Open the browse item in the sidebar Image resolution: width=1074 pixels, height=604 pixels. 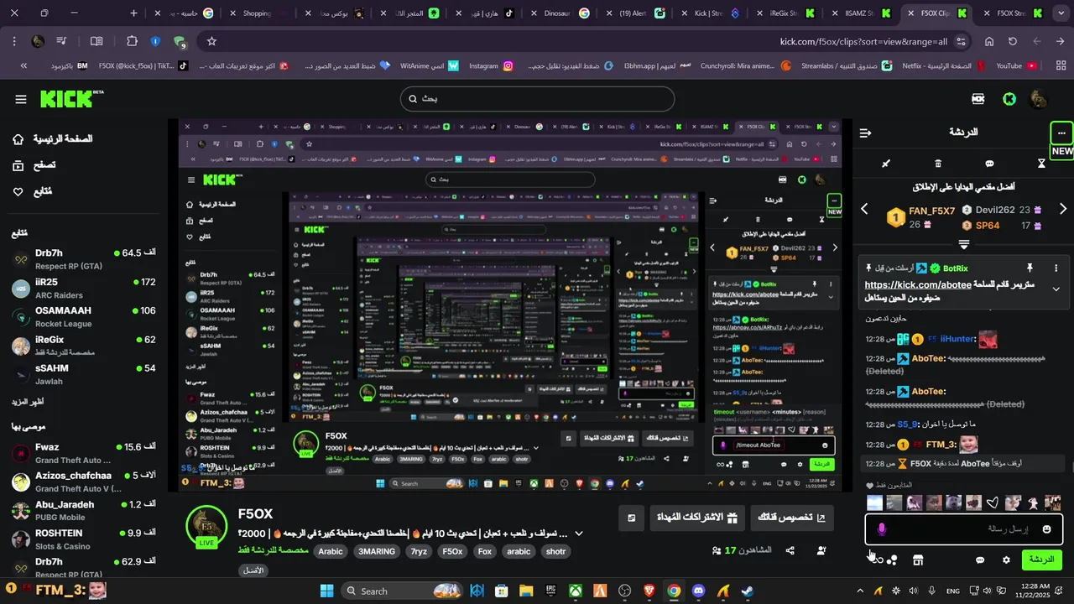[34, 165]
